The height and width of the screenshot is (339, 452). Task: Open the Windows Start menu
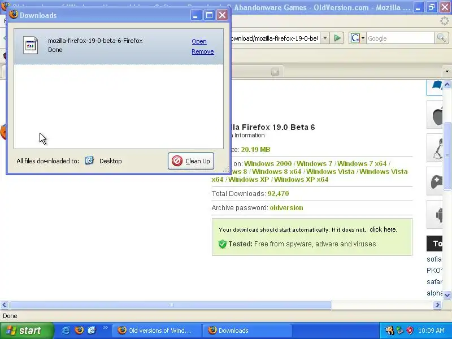tap(27, 331)
